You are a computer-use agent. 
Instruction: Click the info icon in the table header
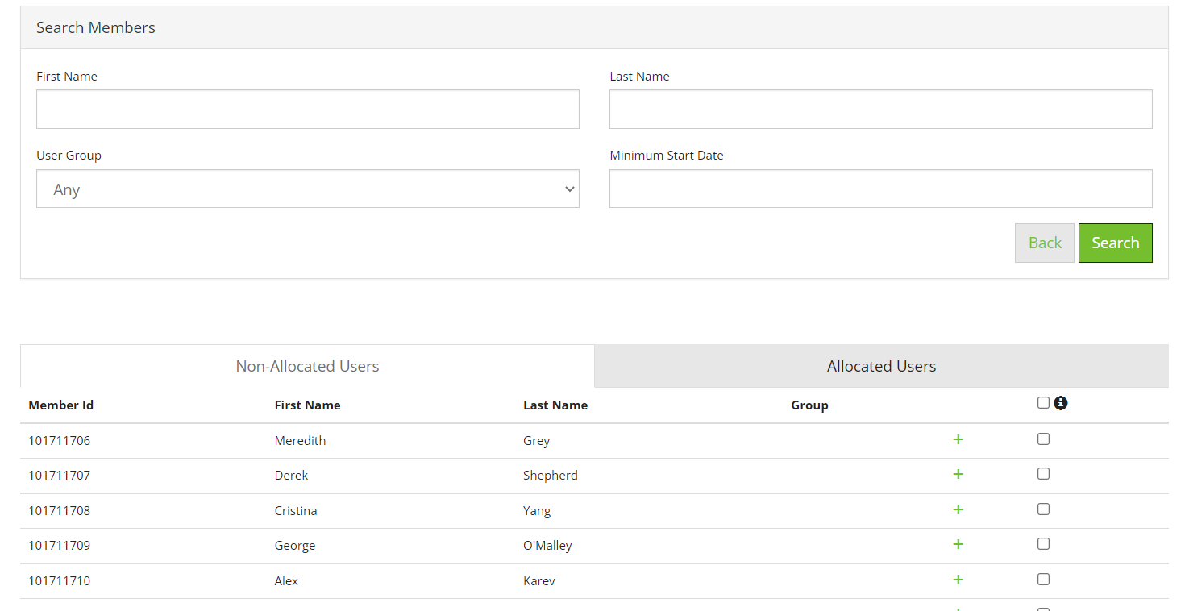pos(1060,402)
